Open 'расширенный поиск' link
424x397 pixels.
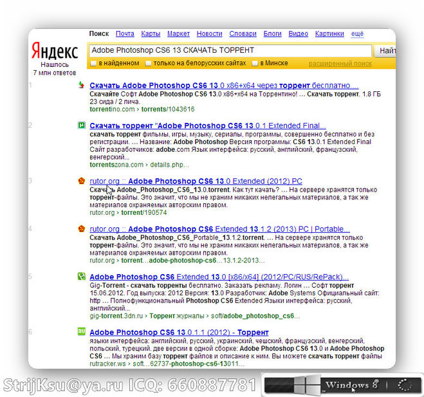click(x=340, y=64)
